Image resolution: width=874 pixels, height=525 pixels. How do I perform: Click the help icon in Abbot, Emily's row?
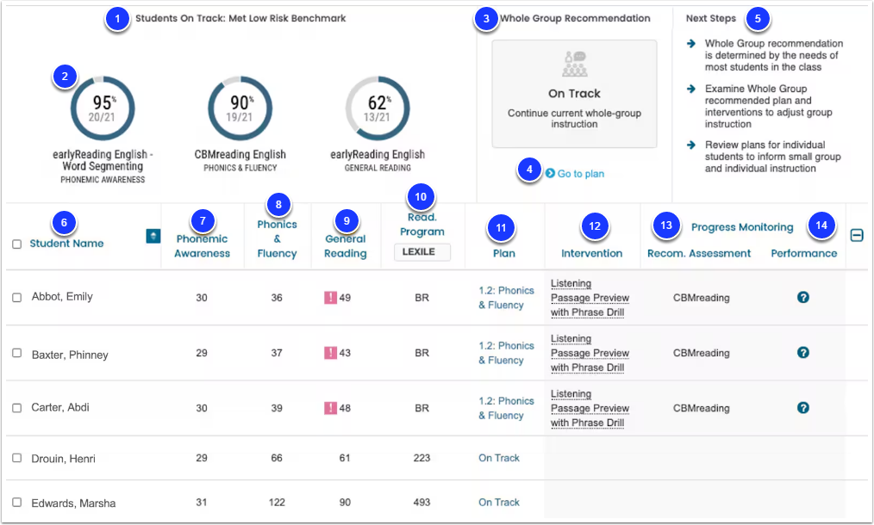click(802, 297)
